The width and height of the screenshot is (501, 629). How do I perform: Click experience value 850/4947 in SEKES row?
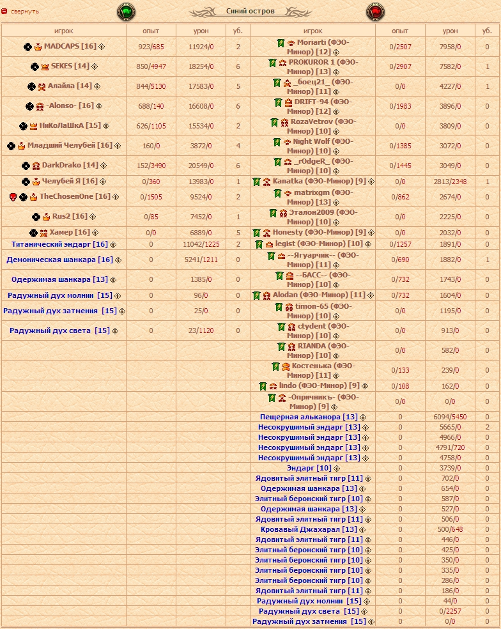[151, 66]
